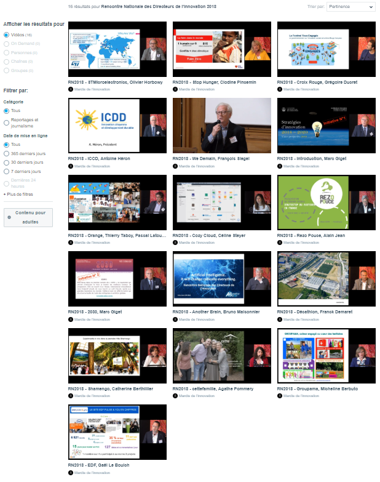Click channel avatar icon under Rezo Pouce video

coord(280,243)
